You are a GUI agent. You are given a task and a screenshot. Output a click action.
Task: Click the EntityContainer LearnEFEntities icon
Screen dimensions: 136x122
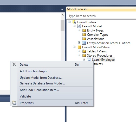click(84, 43)
